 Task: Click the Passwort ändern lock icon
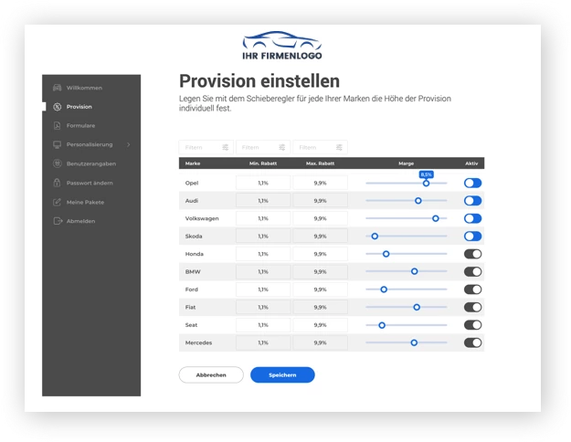58,183
